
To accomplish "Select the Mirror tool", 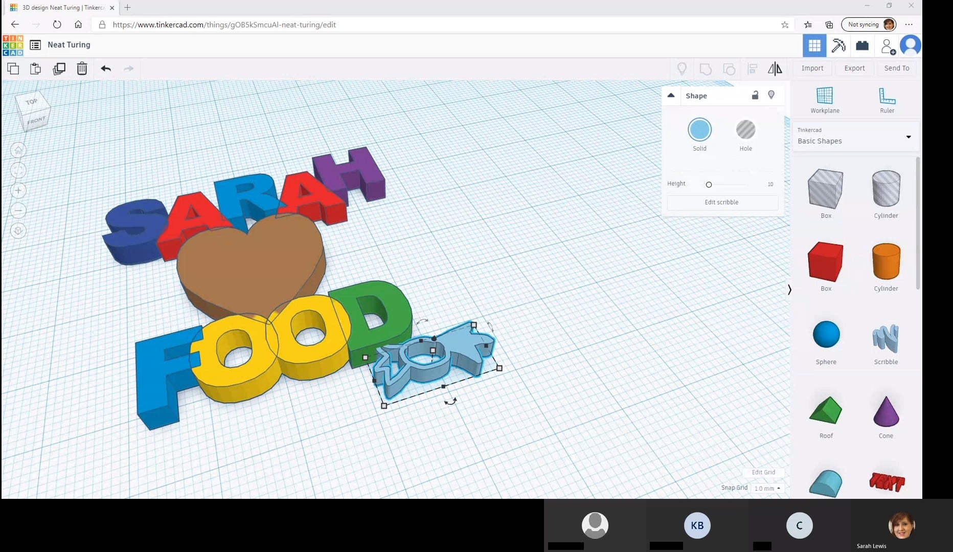I will click(775, 68).
